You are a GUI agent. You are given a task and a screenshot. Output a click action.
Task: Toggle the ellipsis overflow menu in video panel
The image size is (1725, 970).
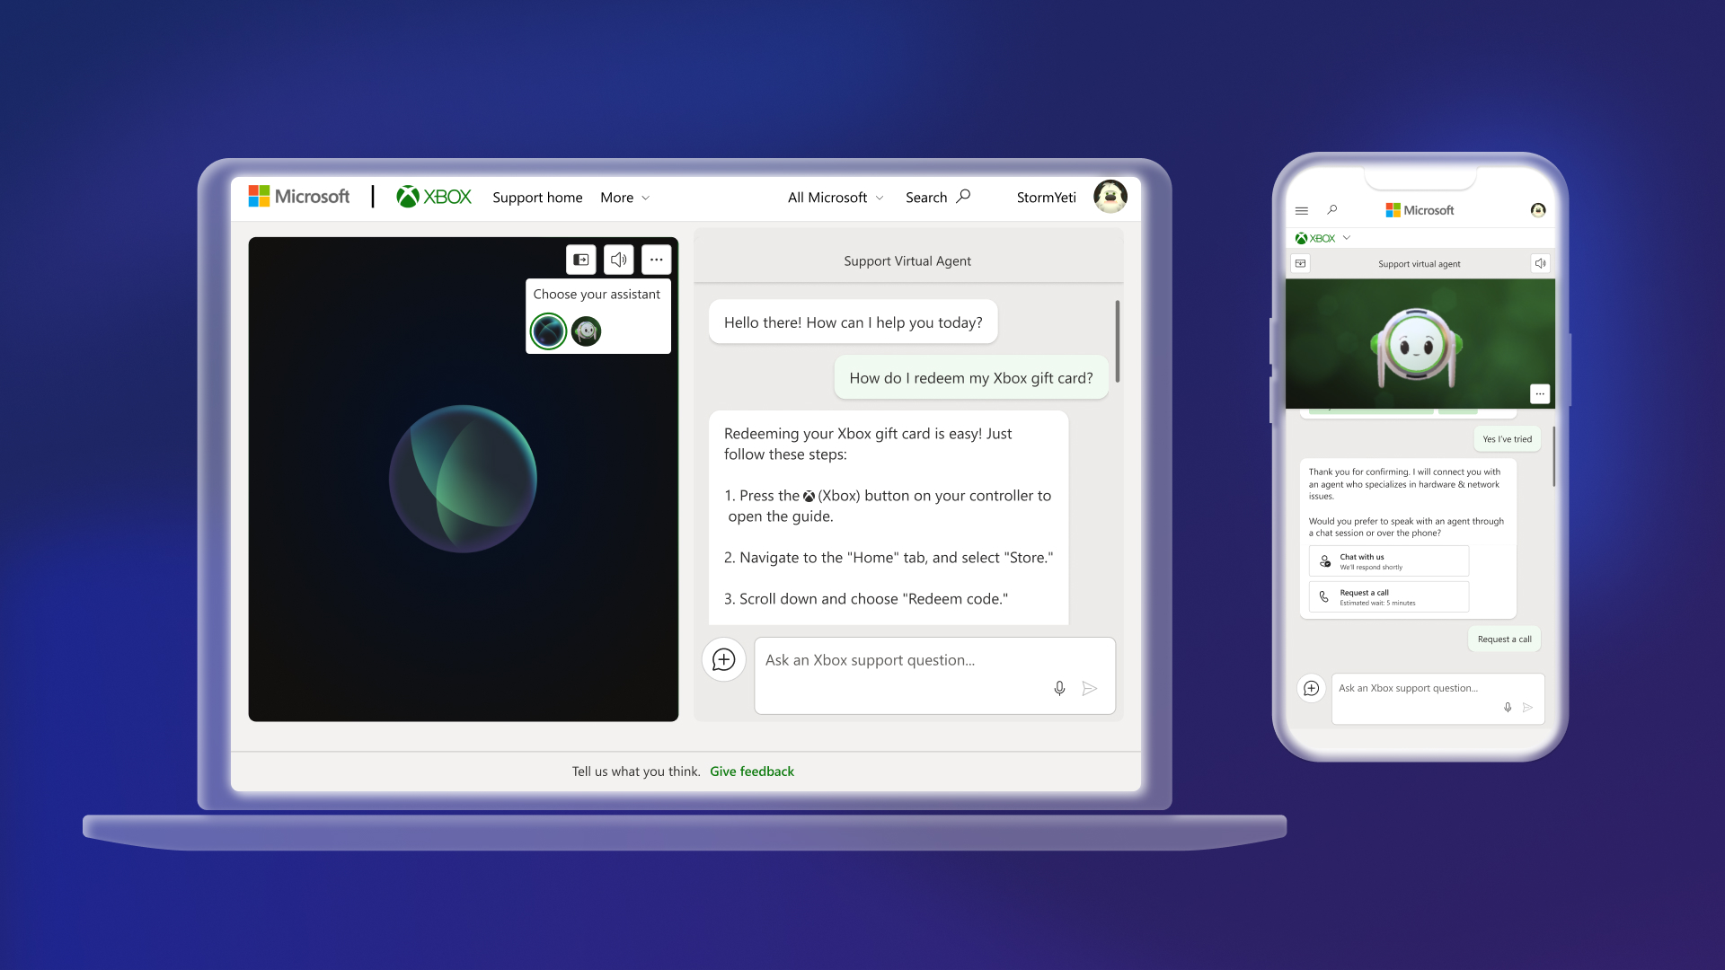click(657, 260)
